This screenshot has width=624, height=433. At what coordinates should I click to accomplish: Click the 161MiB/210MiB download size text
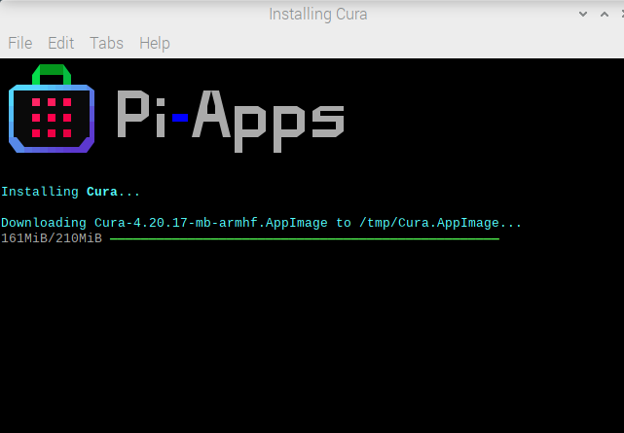[52, 238]
